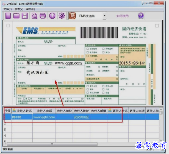Click the horizontal scrollbar thumb of the grid
The width and height of the screenshot is (169, 154).
52,144
